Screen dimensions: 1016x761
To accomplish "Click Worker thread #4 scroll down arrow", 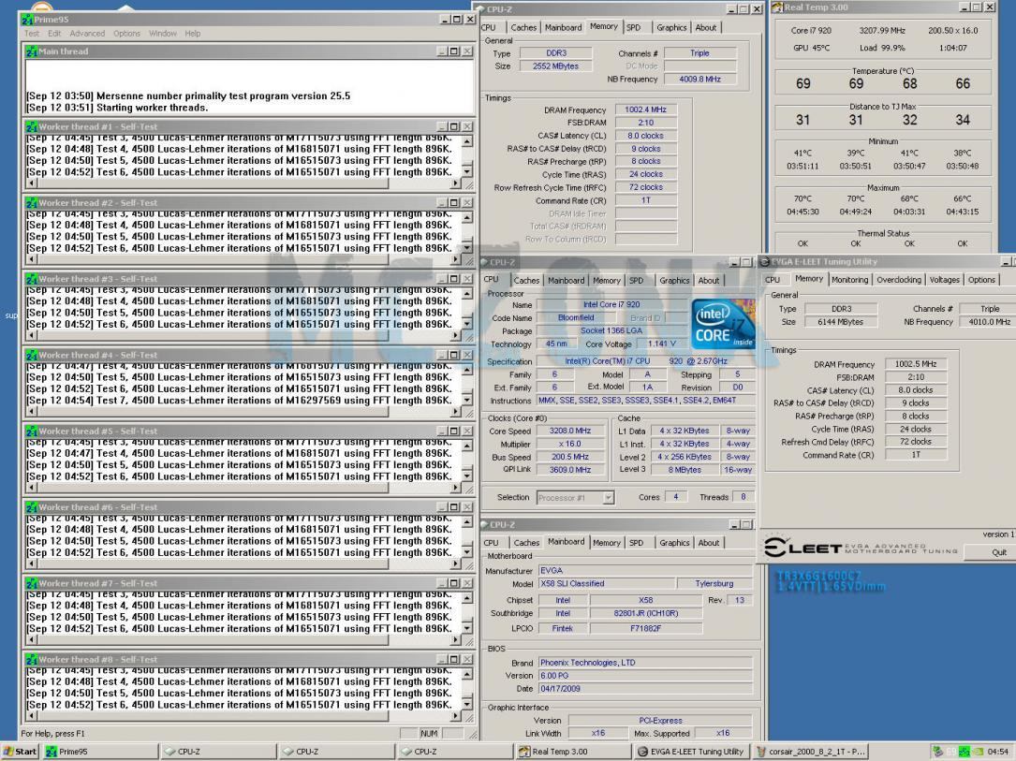I will click(467, 400).
